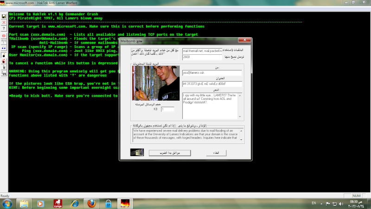Select the black bomb toolbar icon
Image resolution: width=371 pixels, height=209 pixels.
click(x=4, y=55)
